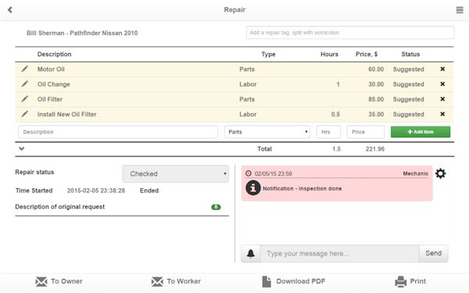The width and height of the screenshot is (469, 293).
Task: Click the message text box
Action: tap(339, 253)
